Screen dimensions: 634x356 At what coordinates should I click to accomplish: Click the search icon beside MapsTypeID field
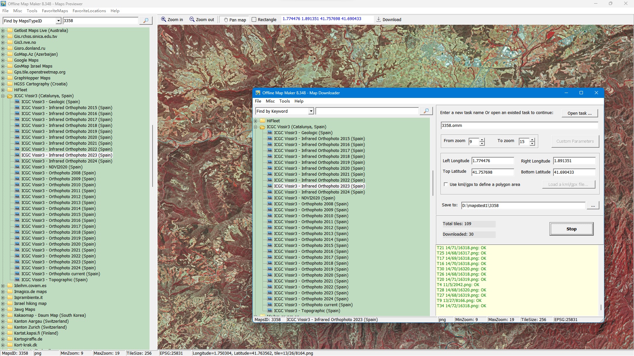[146, 21]
